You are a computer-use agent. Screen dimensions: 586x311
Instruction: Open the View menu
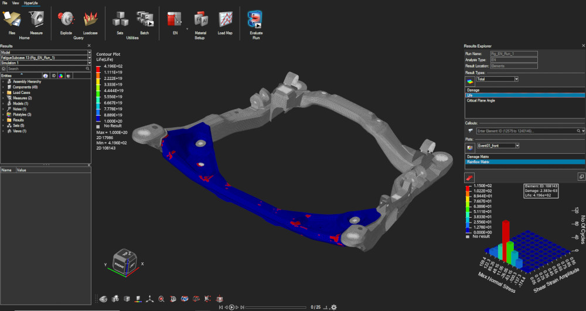(x=15, y=3)
